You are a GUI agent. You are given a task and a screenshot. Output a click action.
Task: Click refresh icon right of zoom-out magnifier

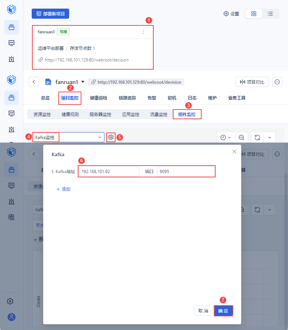coord(257,138)
